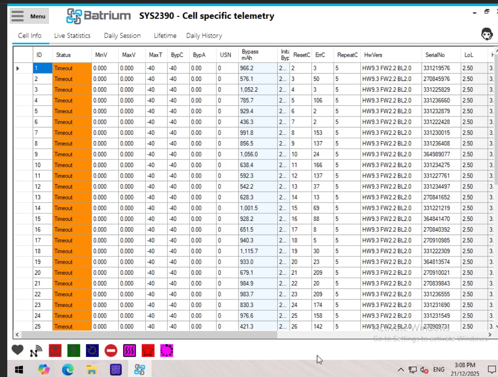Open the Daily Session tab
Screen dimensions: 498x377
(122, 36)
